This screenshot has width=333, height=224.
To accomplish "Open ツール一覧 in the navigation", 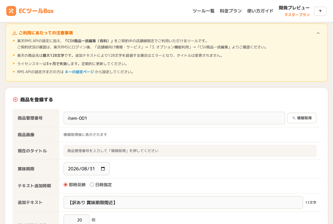I will pos(203,11).
